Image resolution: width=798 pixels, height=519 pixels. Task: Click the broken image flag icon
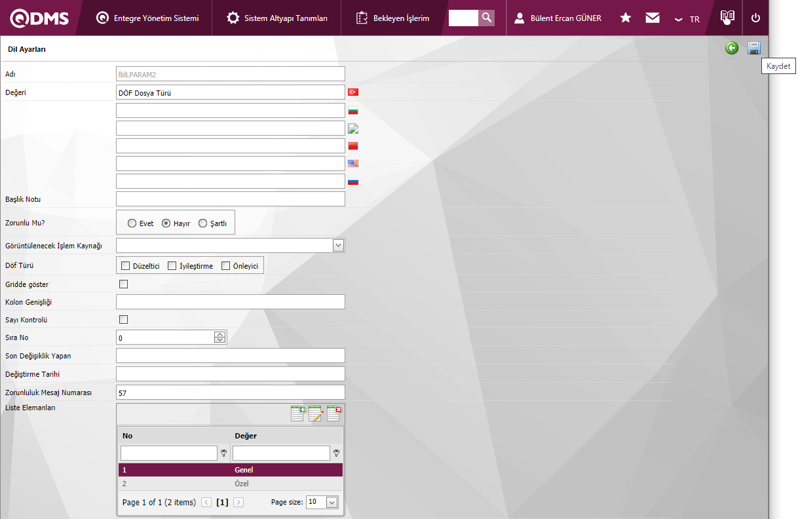click(x=353, y=128)
